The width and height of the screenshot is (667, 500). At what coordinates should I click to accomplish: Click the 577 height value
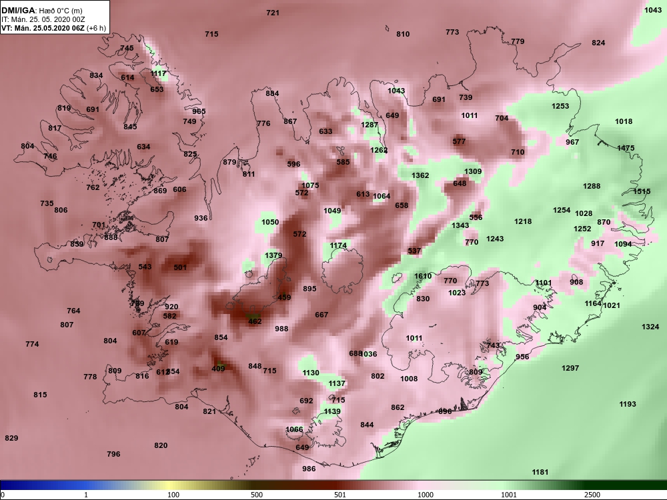click(x=459, y=141)
